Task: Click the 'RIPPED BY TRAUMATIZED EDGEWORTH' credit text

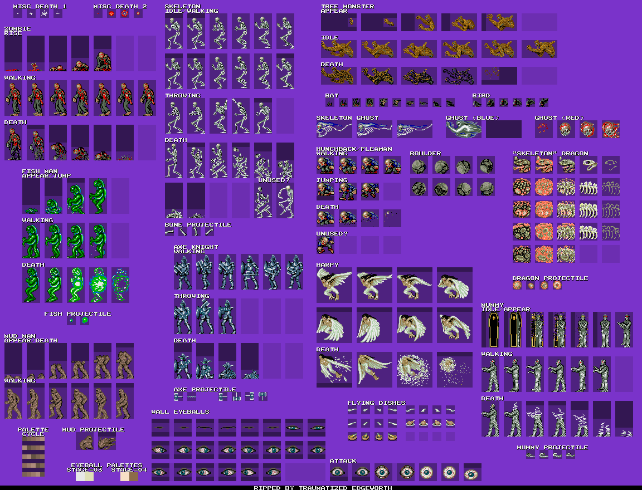Action: 323,488
